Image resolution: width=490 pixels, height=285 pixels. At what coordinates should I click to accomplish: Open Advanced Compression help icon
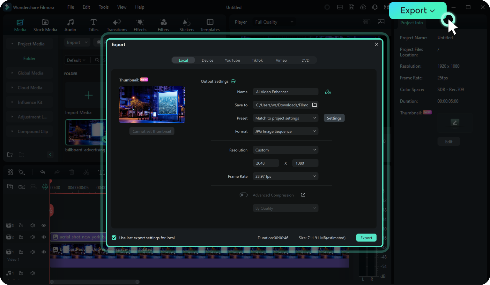303,195
